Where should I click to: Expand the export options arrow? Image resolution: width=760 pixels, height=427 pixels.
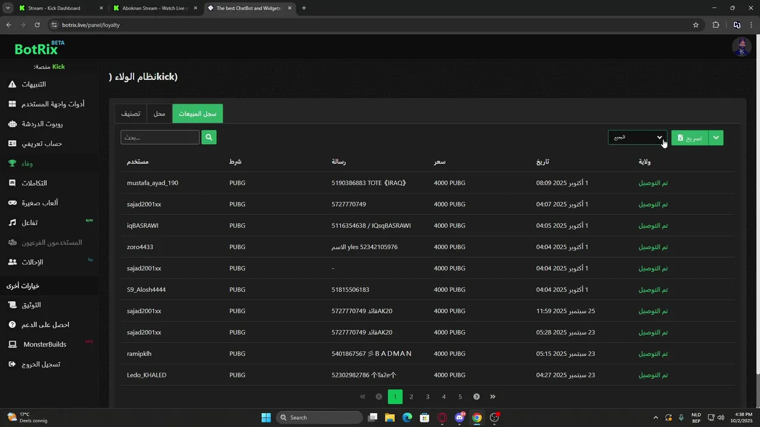pos(716,138)
